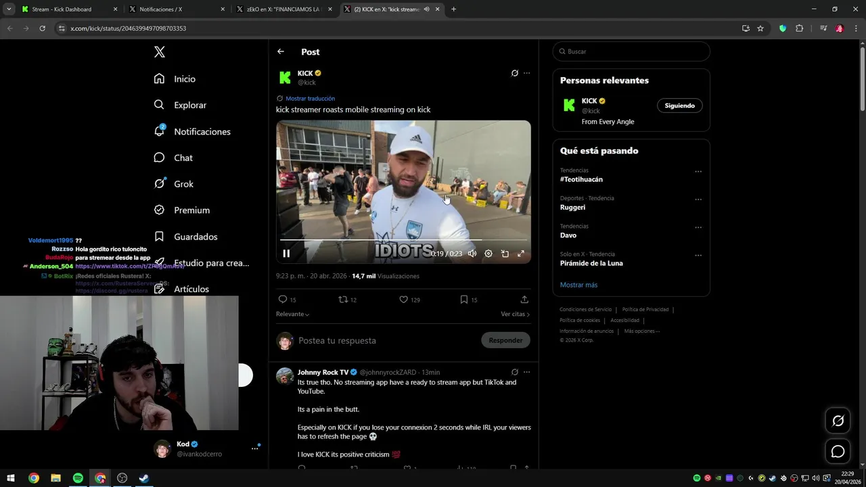
Task: Click Mostrar más under trends
Action: tap(578, 285)
